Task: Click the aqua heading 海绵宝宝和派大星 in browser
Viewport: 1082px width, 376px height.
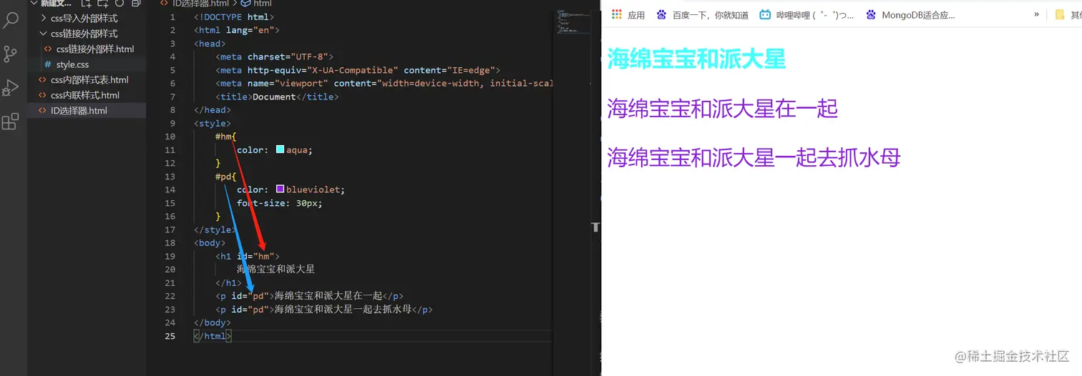Action: [696, 59]
